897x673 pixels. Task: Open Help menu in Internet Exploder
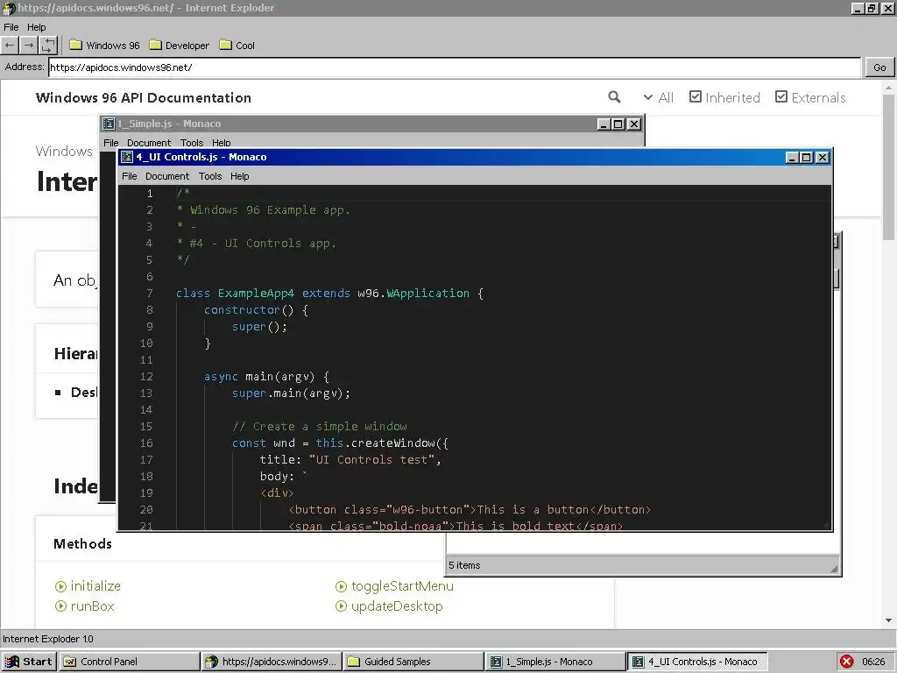[x=36, y=27]
